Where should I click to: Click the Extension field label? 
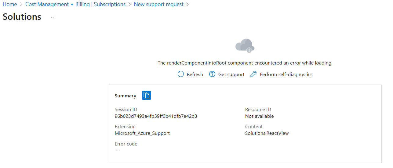(125, 126)
